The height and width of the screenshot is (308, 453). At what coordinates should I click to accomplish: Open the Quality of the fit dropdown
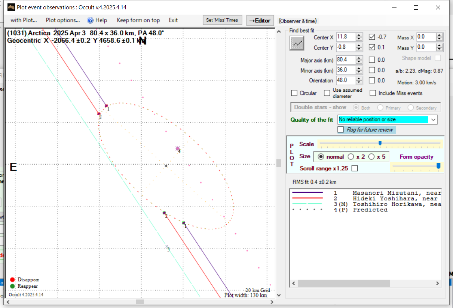point(433,120)
